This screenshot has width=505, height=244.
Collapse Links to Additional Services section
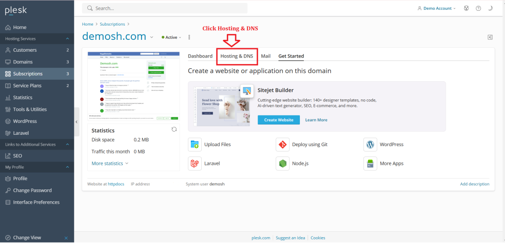click(67, 145)
